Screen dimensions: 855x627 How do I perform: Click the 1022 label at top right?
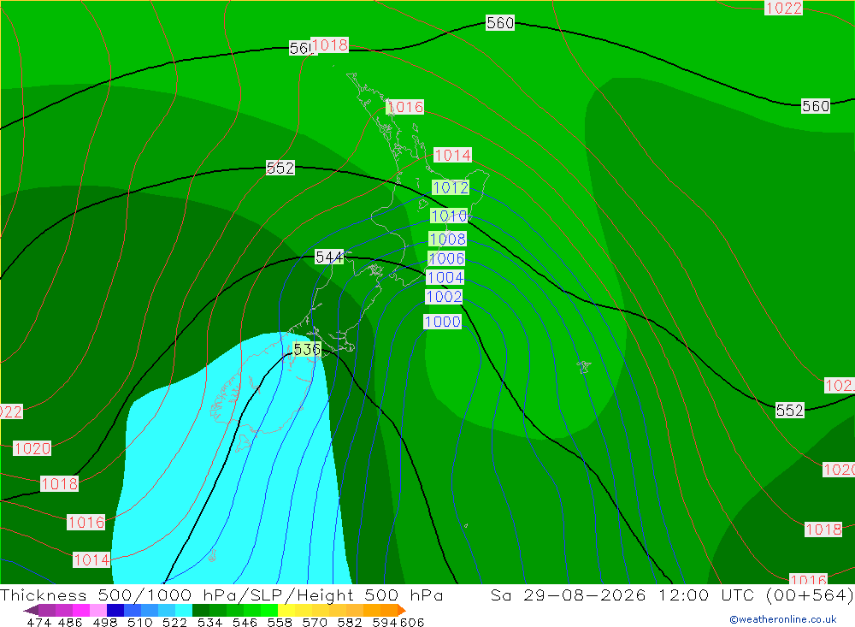coord(783,8)
